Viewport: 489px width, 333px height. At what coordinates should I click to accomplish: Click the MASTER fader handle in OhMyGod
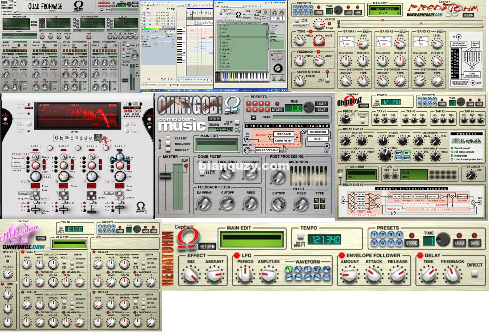click(165, 176)
